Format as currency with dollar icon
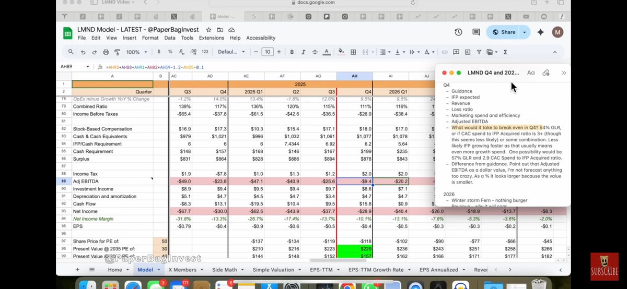Image resolution: width=627 pixels, height=289 pixels. click(x=159, y=52)
